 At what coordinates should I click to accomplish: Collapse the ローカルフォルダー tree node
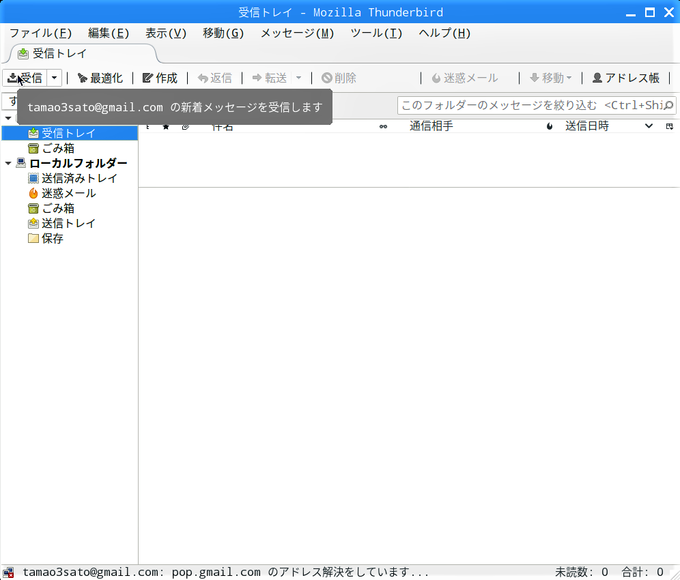click(8, 163)
